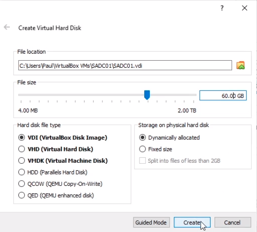Go back using the left arrow

tap(7, 27)
